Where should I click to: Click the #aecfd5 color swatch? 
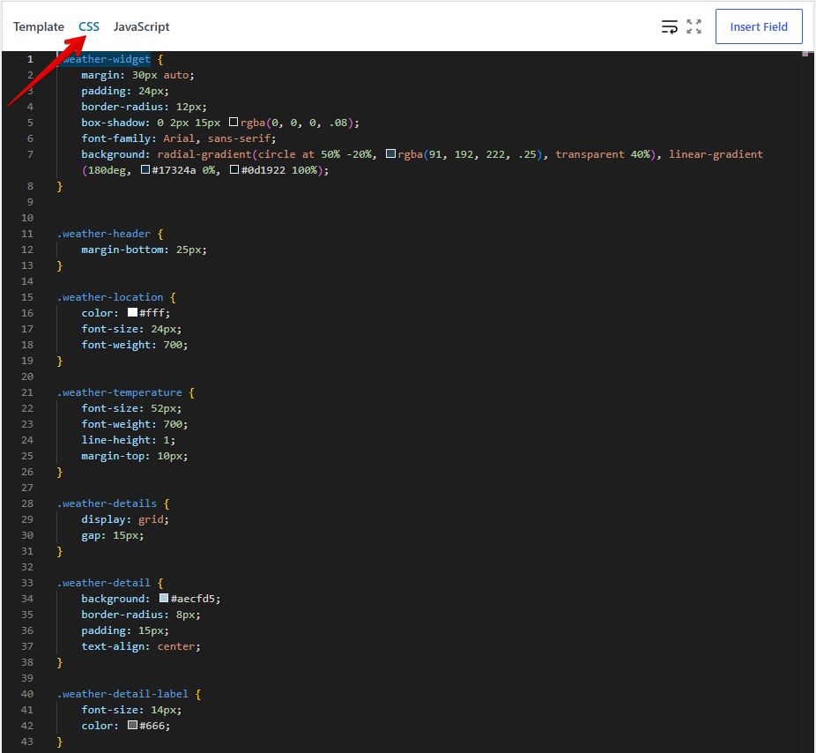coord(164,599)
